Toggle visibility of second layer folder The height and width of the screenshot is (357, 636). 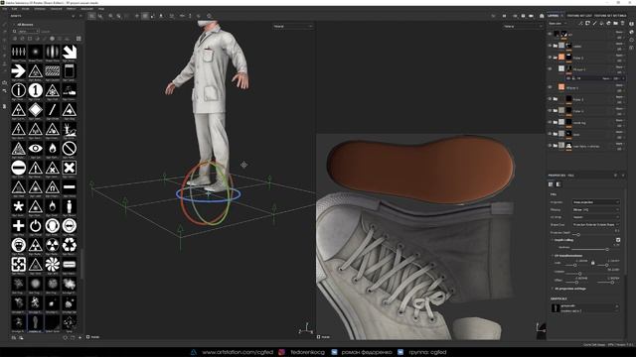(550, 46)
